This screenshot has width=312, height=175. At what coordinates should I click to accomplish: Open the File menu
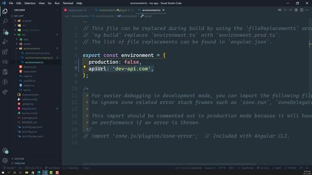coord(11,3)
